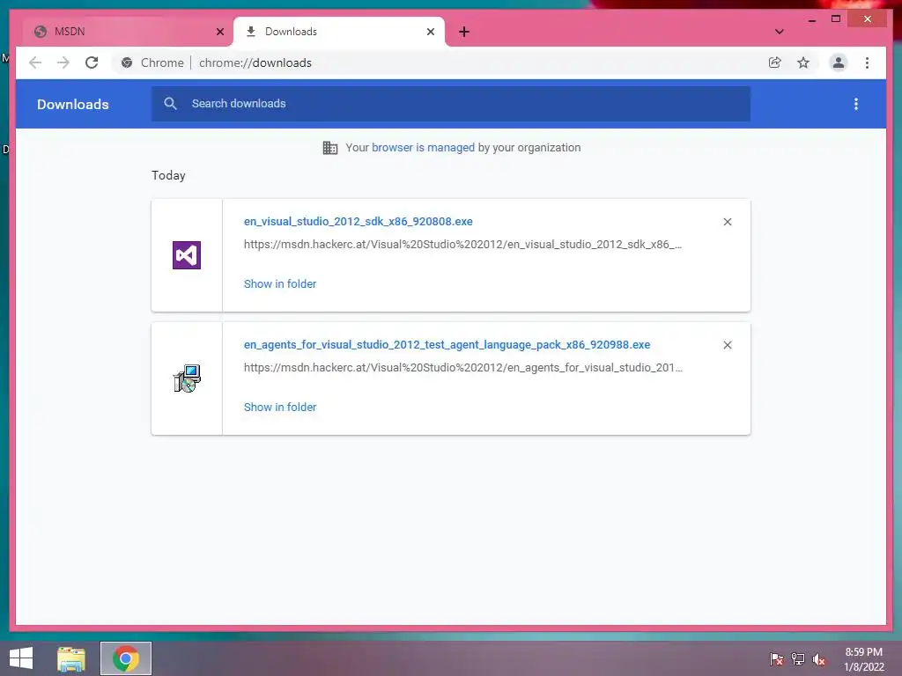Remove SDK download from the list
The height and width of the screenshot is (676, 902).
coord(727,222)
